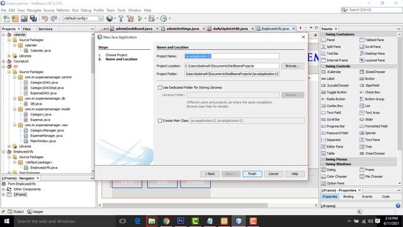Screen dimensions: 403x227
Task: Click the Debug Project toolbar icon
Action: [152, 18]
